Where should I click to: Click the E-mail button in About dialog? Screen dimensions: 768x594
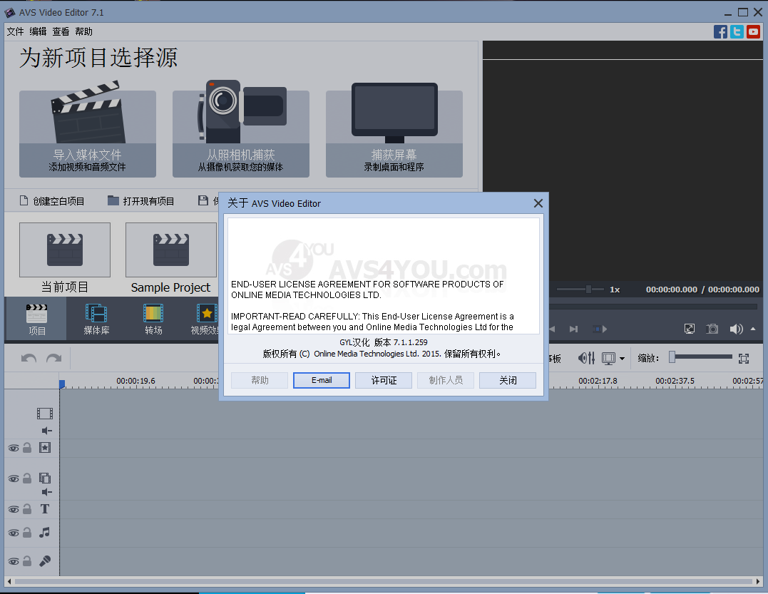point(322,381)
